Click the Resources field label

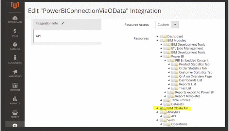[141, 38]
